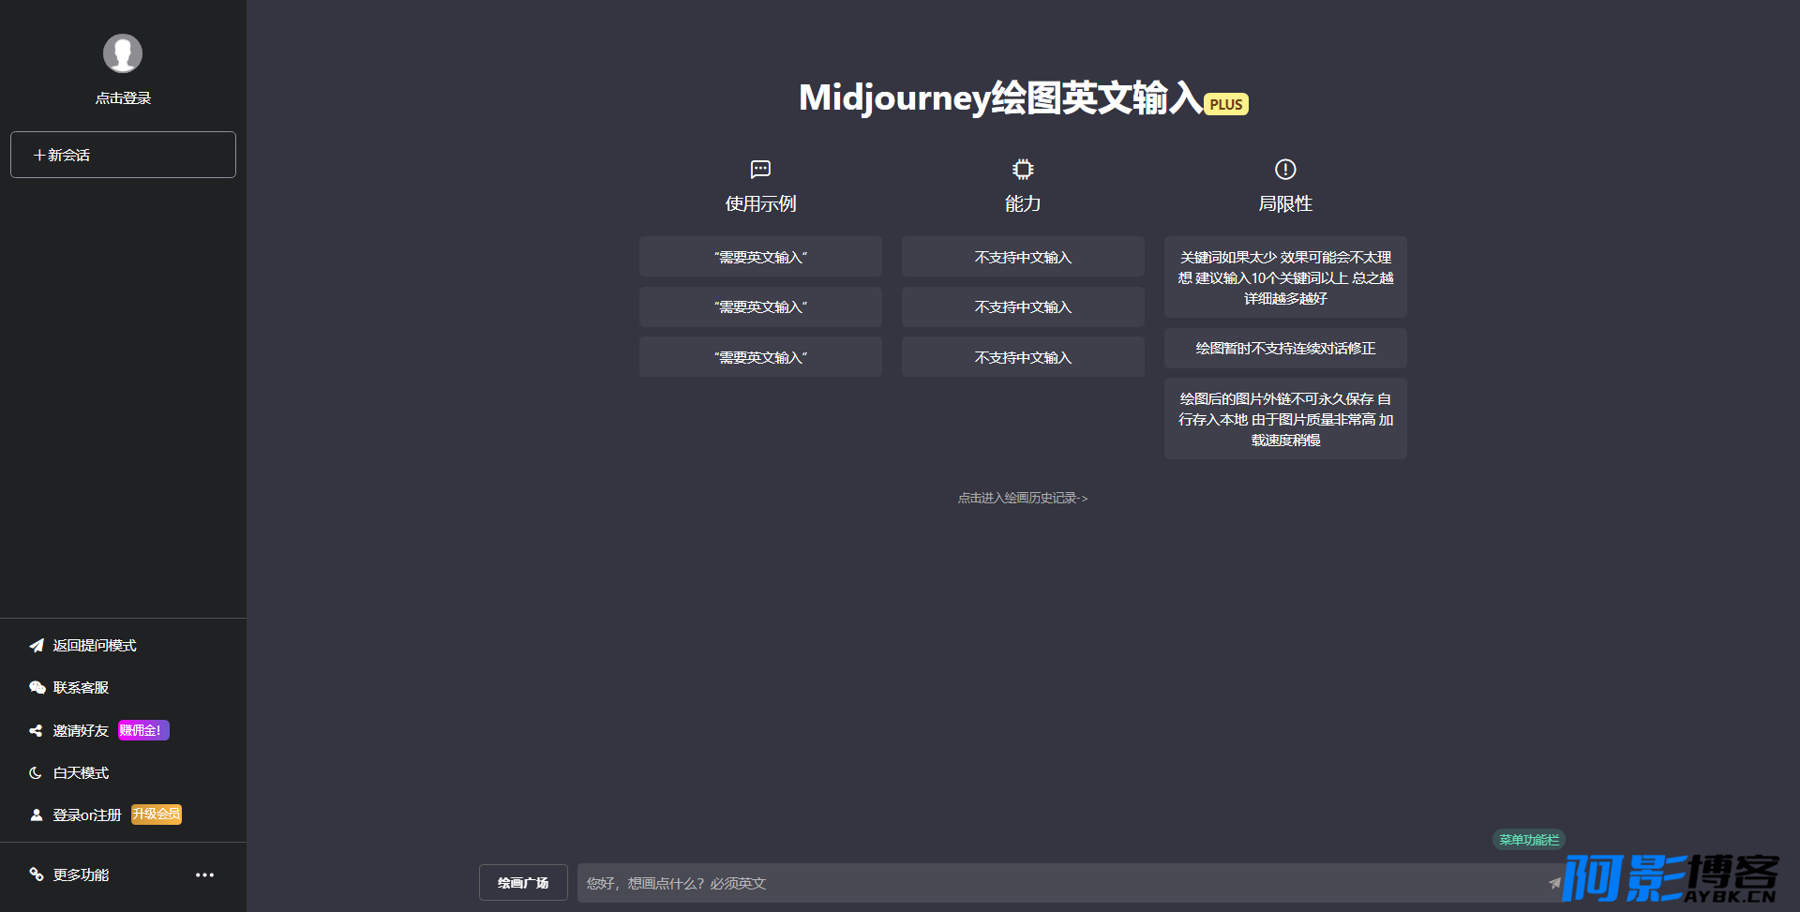This screenshot has width=1800, height=912.
Task: Open 更多功能 more features
Action: tap(81, 875)
